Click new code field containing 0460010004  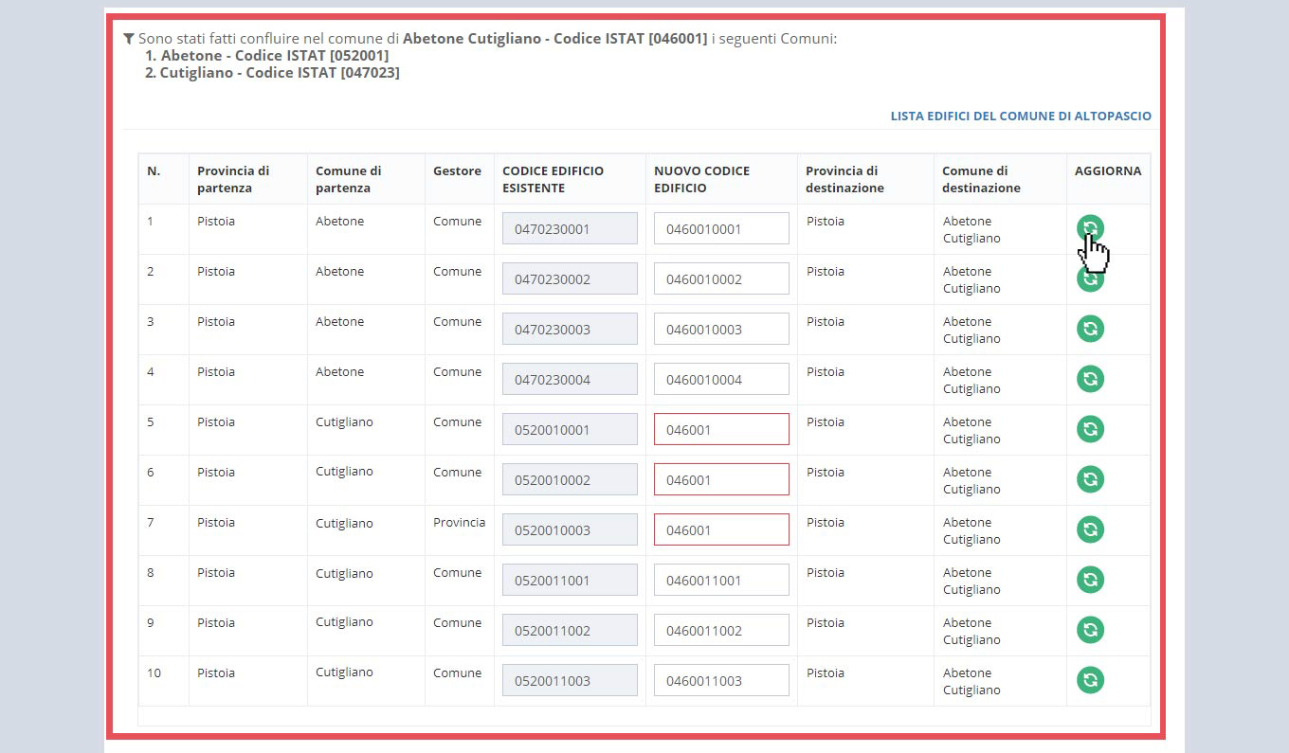[721, 379]
